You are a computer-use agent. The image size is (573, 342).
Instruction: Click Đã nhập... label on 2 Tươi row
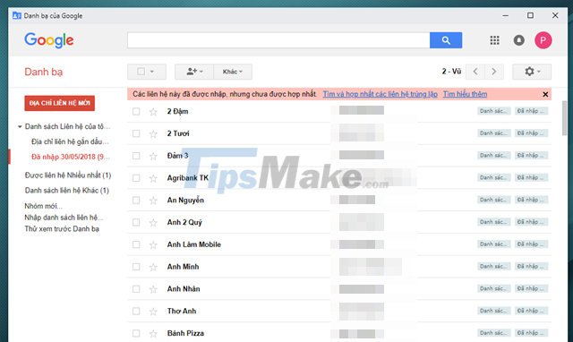coord(531,133)
